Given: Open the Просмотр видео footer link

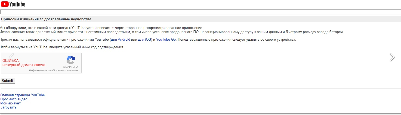Looking at the screenshot, I should click(14, 99).
